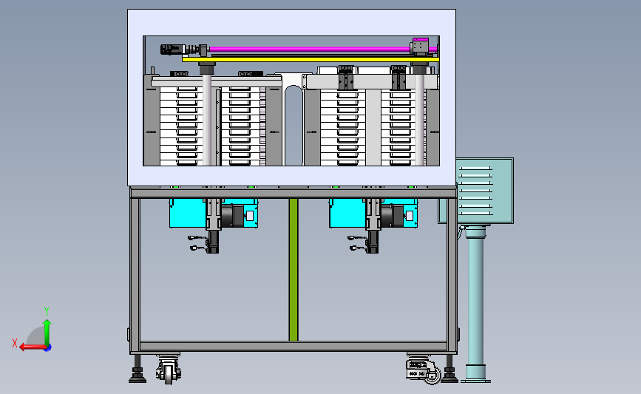Viewport: 641px width, 394px height.
Task: Click the X label on the triad
Action: coord(15,343)
